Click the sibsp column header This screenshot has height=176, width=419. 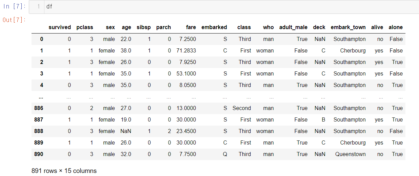[x=143, y=27]
